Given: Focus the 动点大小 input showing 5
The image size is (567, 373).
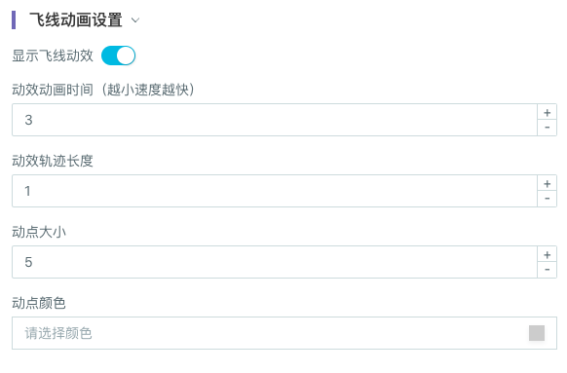Looking at the screenshot, I should 275,262.
